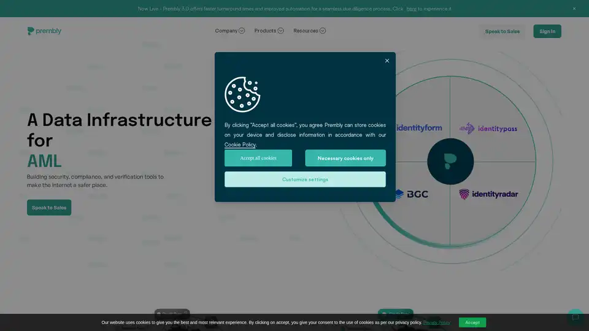Click Sign In in the header
589x331 pixels.
click(x=547, y=31)
